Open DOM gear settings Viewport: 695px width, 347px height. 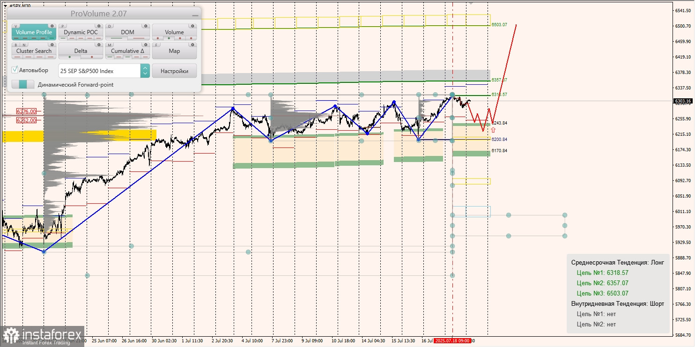tap(146, 26)
